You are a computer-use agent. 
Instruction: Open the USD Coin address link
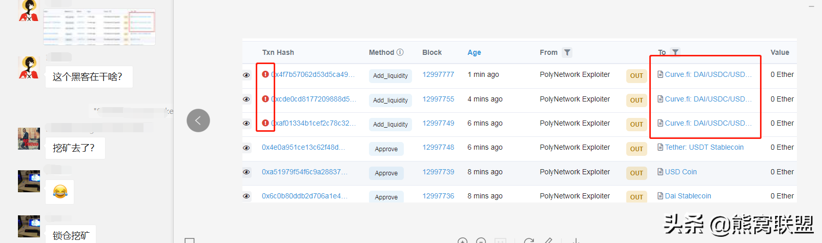click(681, 172)
